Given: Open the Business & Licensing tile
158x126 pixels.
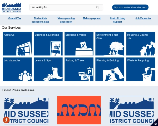Looking at the screenshot, I should coord(48,44).
